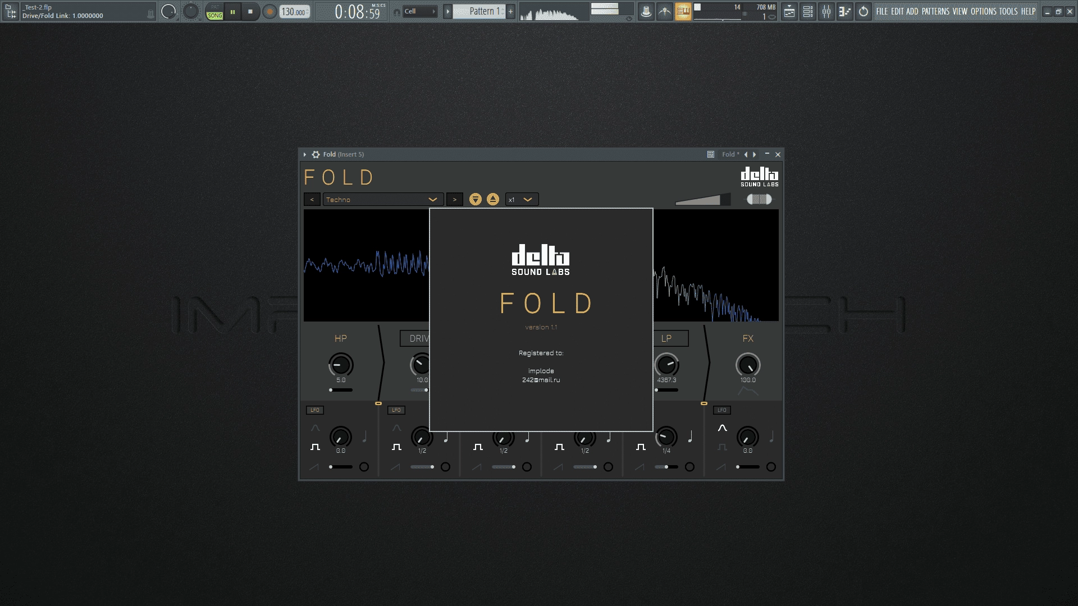Click the previous preset '<' button
The width and height of the screenshot is (1078, 606).
312,199
